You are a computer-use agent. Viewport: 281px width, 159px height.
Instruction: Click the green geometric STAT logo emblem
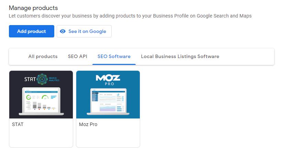tap(42, 79)
